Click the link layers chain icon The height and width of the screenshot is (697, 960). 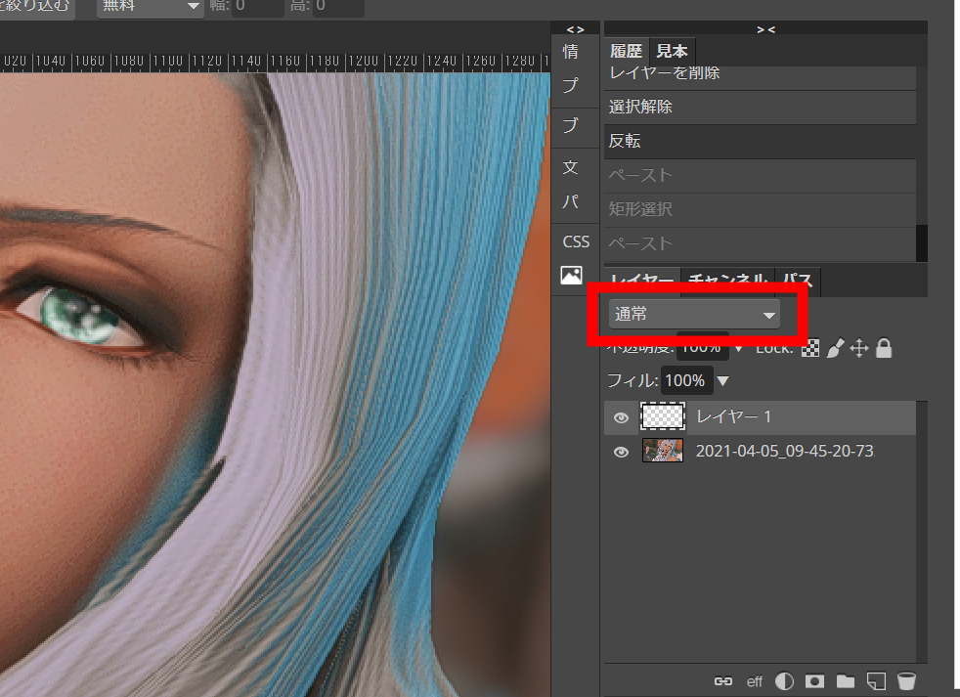coord(723,681)
